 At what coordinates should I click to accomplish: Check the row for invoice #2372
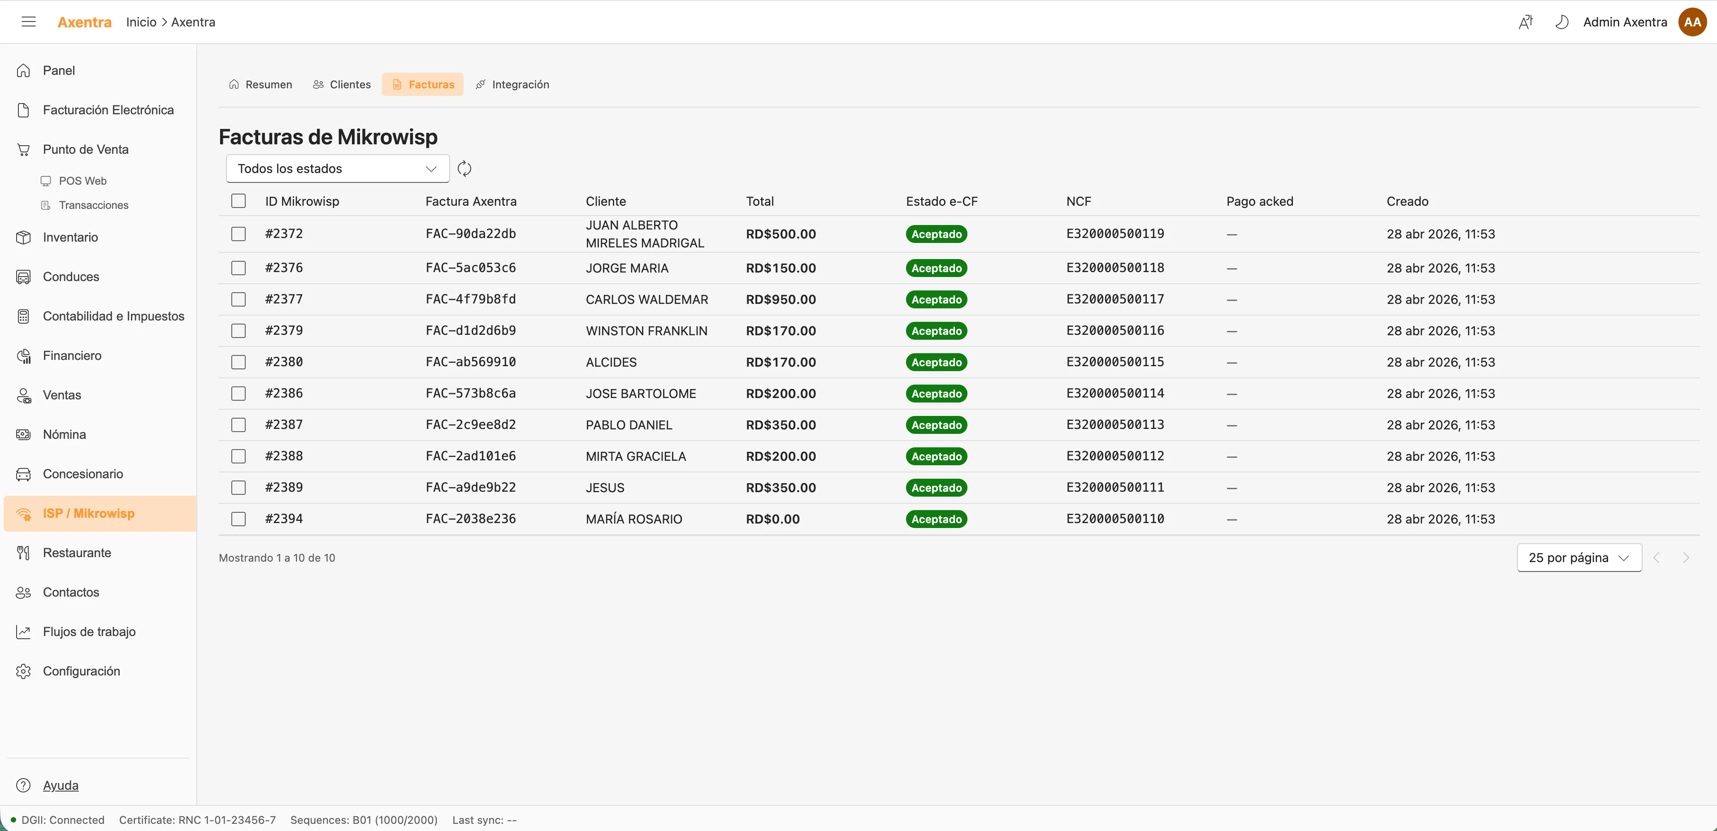238,234
